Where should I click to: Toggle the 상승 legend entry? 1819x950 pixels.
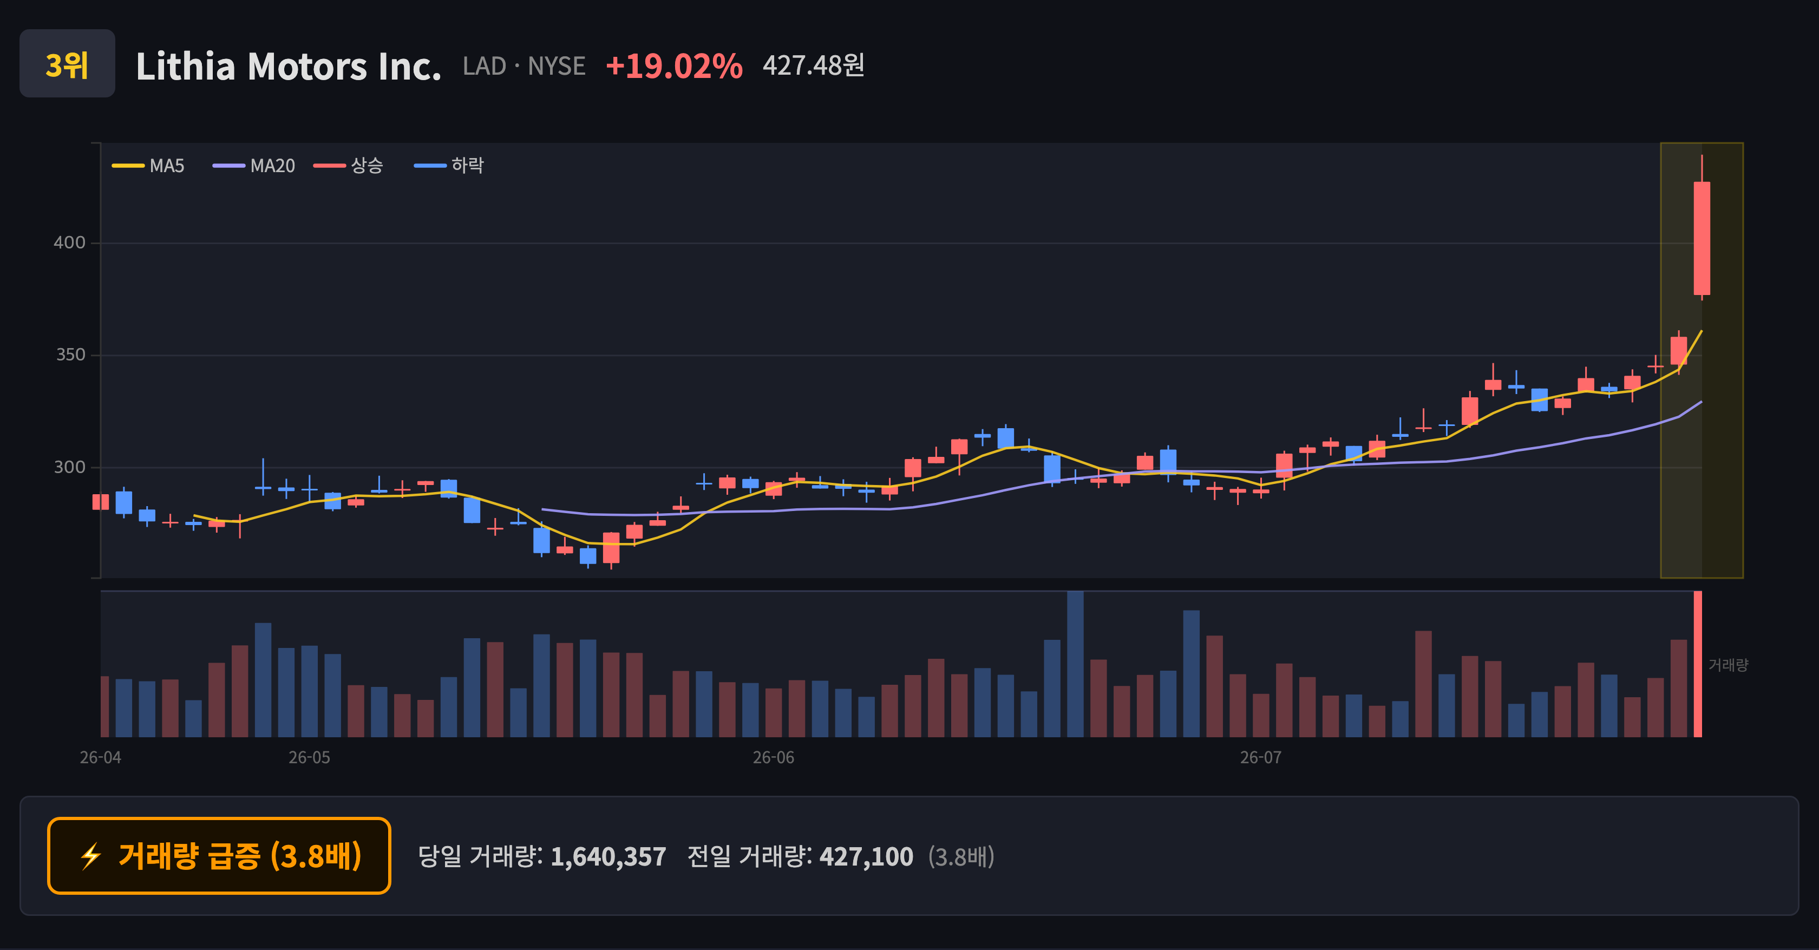349,166
